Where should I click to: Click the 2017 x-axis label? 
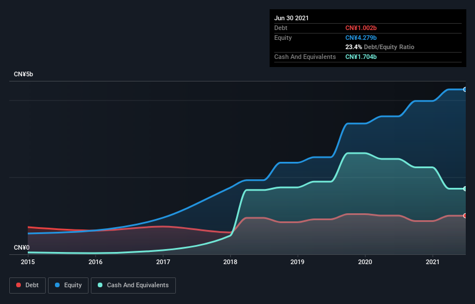click(163, 262)
